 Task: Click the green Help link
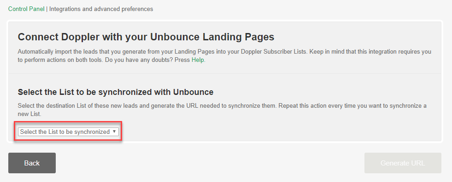[x=198, y=60]
